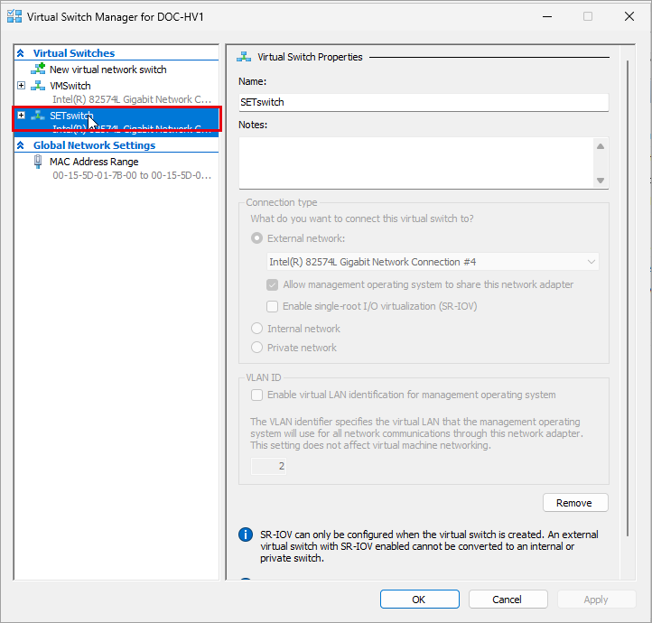Click the SETswitch network icon

[x=38, y=116]
